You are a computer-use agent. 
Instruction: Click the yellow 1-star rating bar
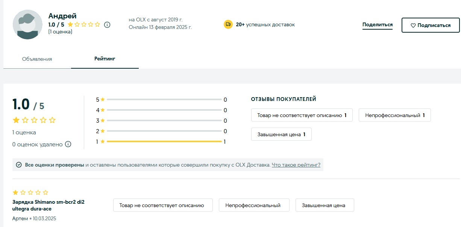click(164, 141)
